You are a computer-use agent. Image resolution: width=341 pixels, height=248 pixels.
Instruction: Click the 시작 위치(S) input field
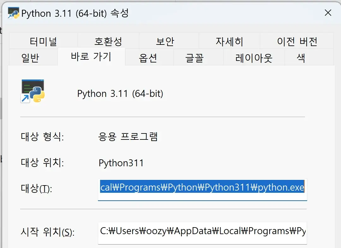click(x=202, y=233)
